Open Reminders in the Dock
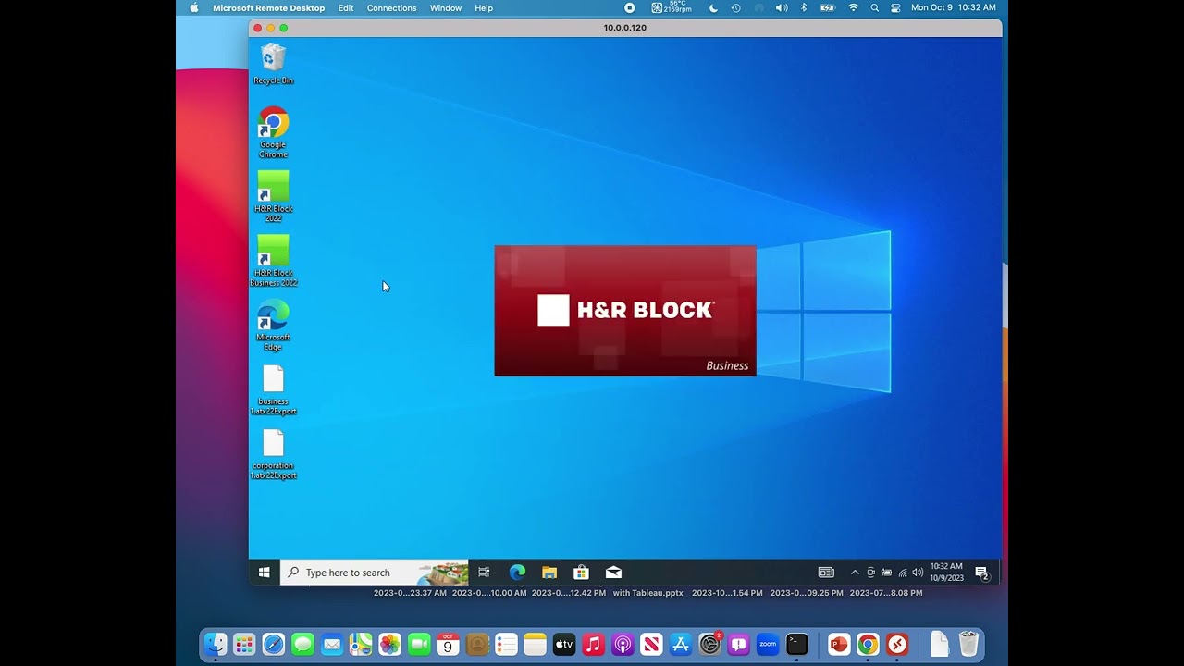 [x=506, y=644]
